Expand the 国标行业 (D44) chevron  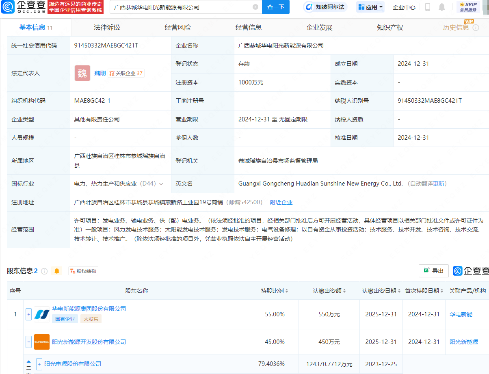pyautogui.click(x=161, y=184)
